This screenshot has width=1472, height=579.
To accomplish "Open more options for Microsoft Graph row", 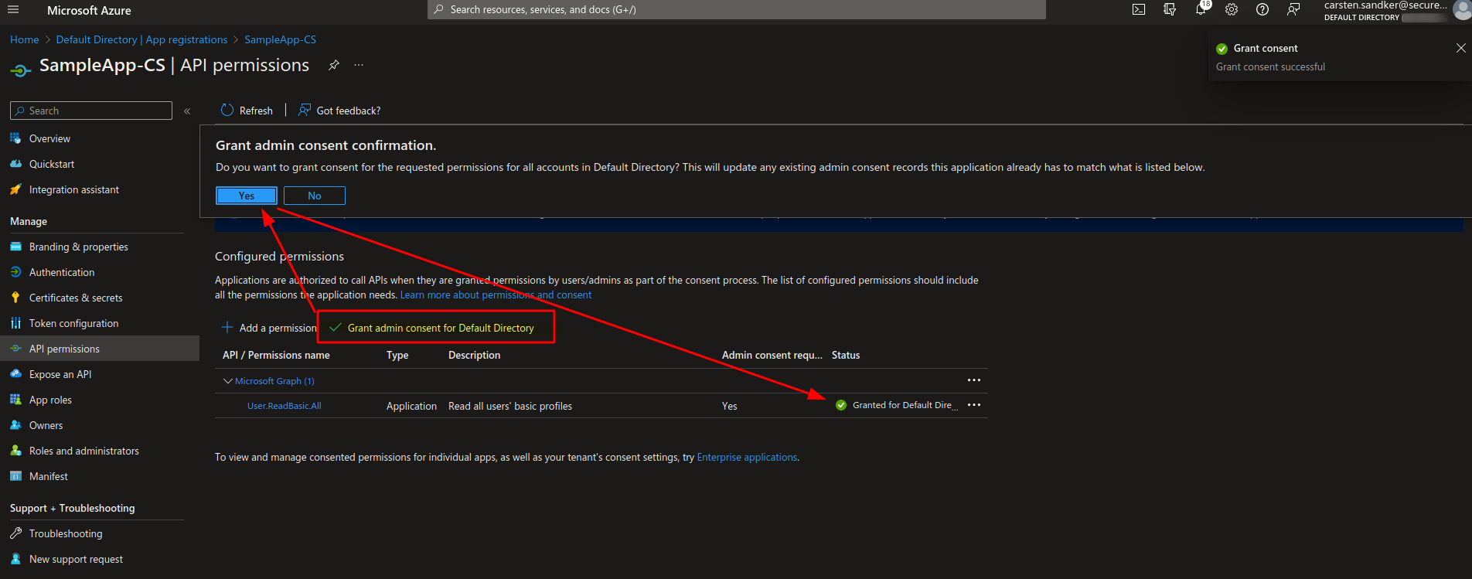I will [974, 380].
